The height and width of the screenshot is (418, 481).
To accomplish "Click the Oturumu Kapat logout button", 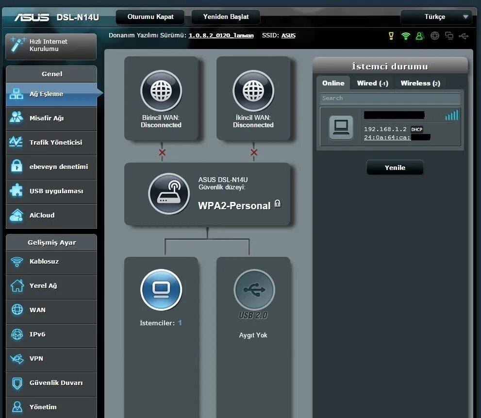I will click(150, 17).
